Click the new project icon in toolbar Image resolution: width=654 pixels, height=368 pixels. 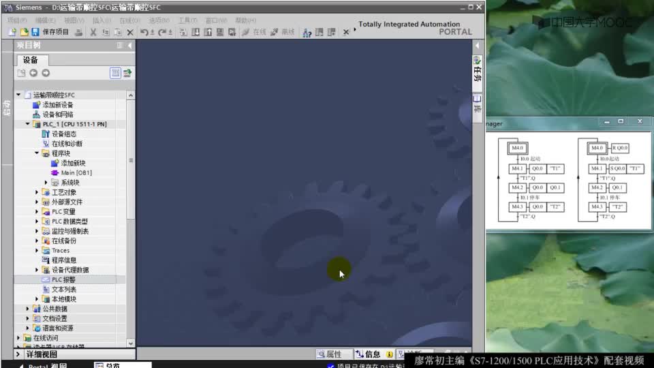click(x=12, y=32)
